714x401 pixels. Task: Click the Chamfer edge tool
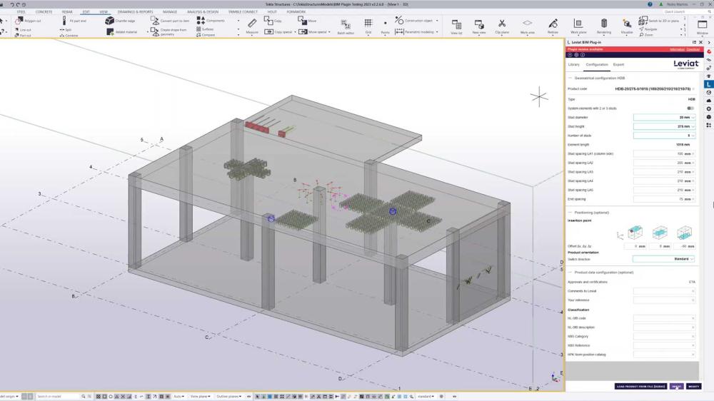[x=119, y=21]
